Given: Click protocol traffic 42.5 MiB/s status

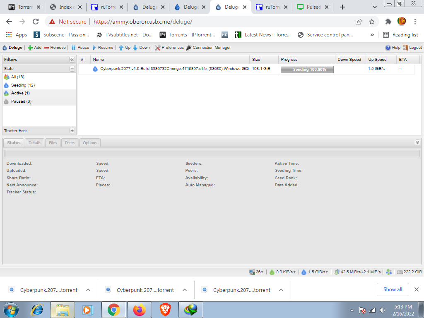Looking at the screenshot, I should point(357,272).
